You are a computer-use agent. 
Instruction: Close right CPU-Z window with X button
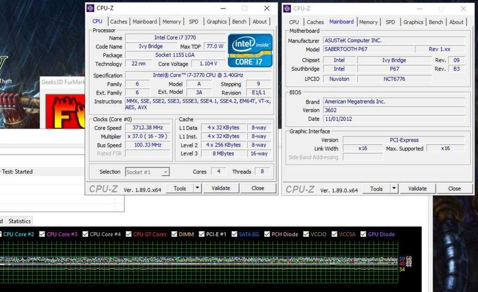[x=463, y=9]
